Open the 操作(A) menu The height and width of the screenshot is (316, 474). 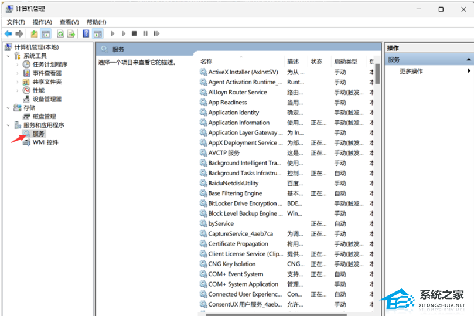[42, 22]
